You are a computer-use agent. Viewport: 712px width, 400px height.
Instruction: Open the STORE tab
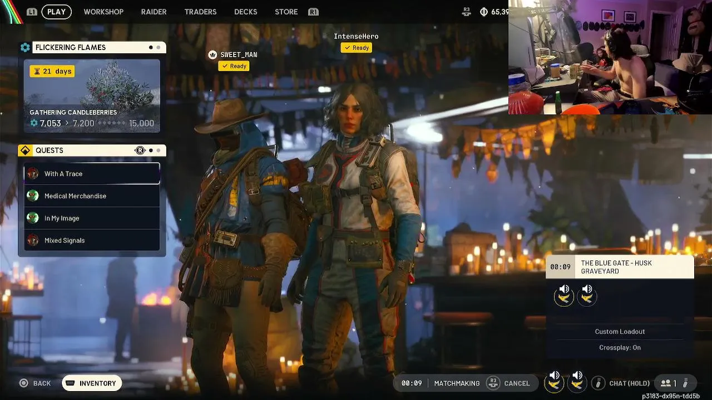click(286, 12)
